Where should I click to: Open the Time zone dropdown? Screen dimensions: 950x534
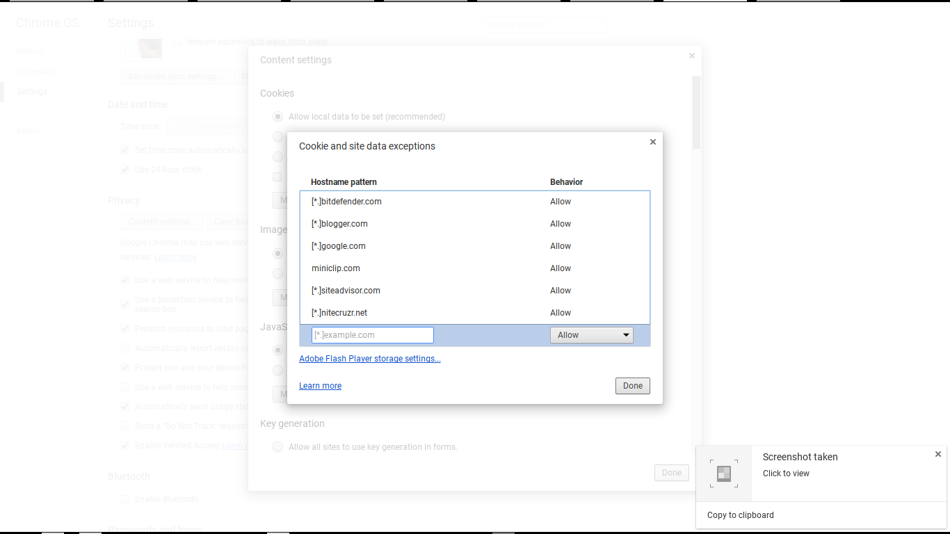(x=208, y=127)
